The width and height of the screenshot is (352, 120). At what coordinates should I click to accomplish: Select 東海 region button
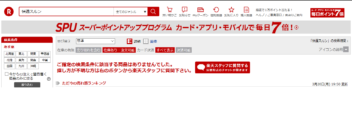pos(21,60)
